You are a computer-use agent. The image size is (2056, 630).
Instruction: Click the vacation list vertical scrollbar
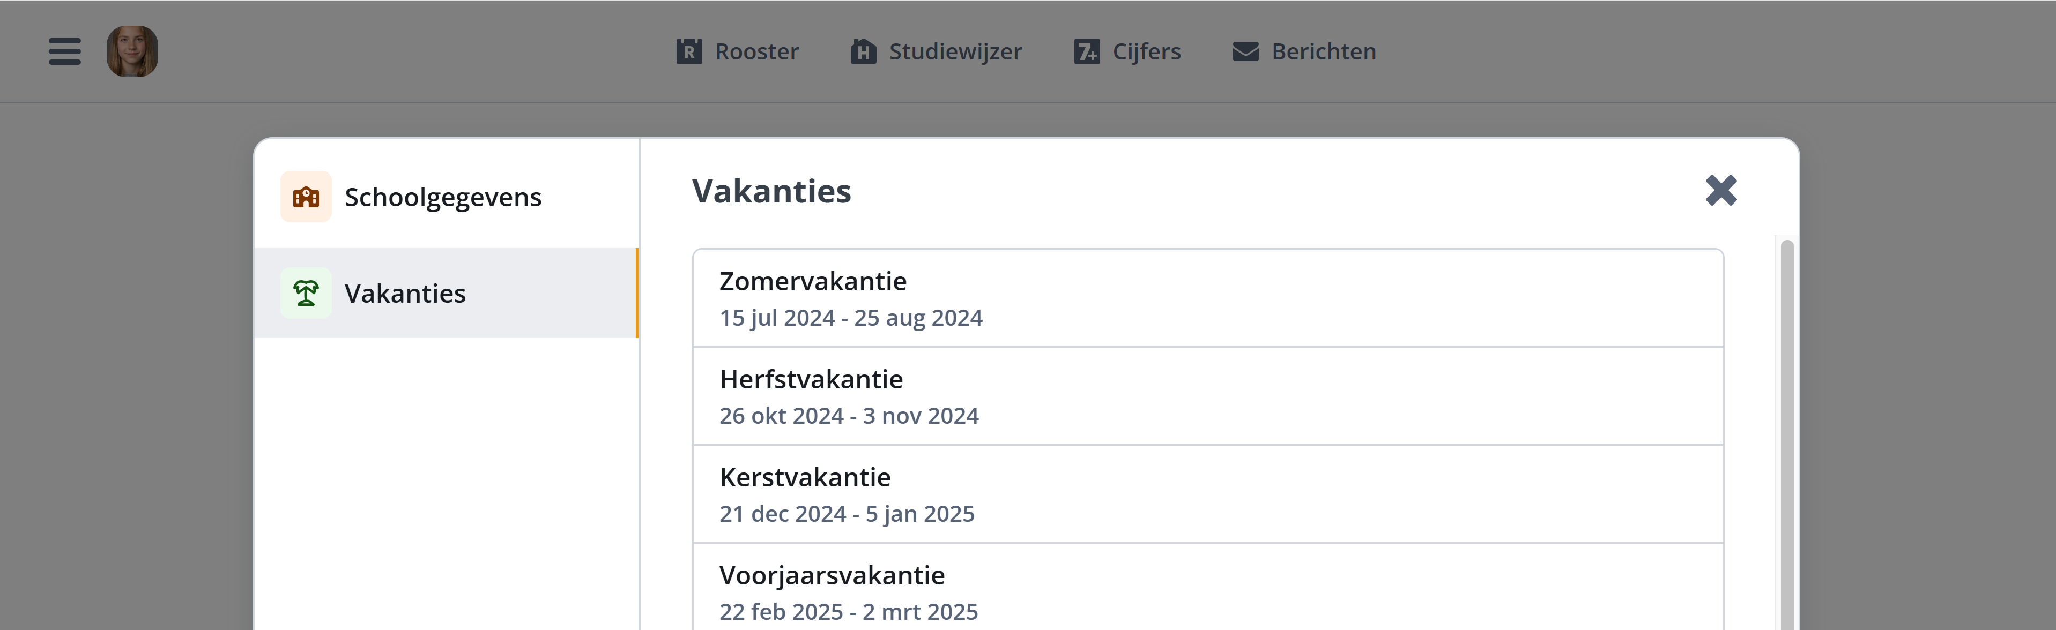click(x=1787, y=434)
